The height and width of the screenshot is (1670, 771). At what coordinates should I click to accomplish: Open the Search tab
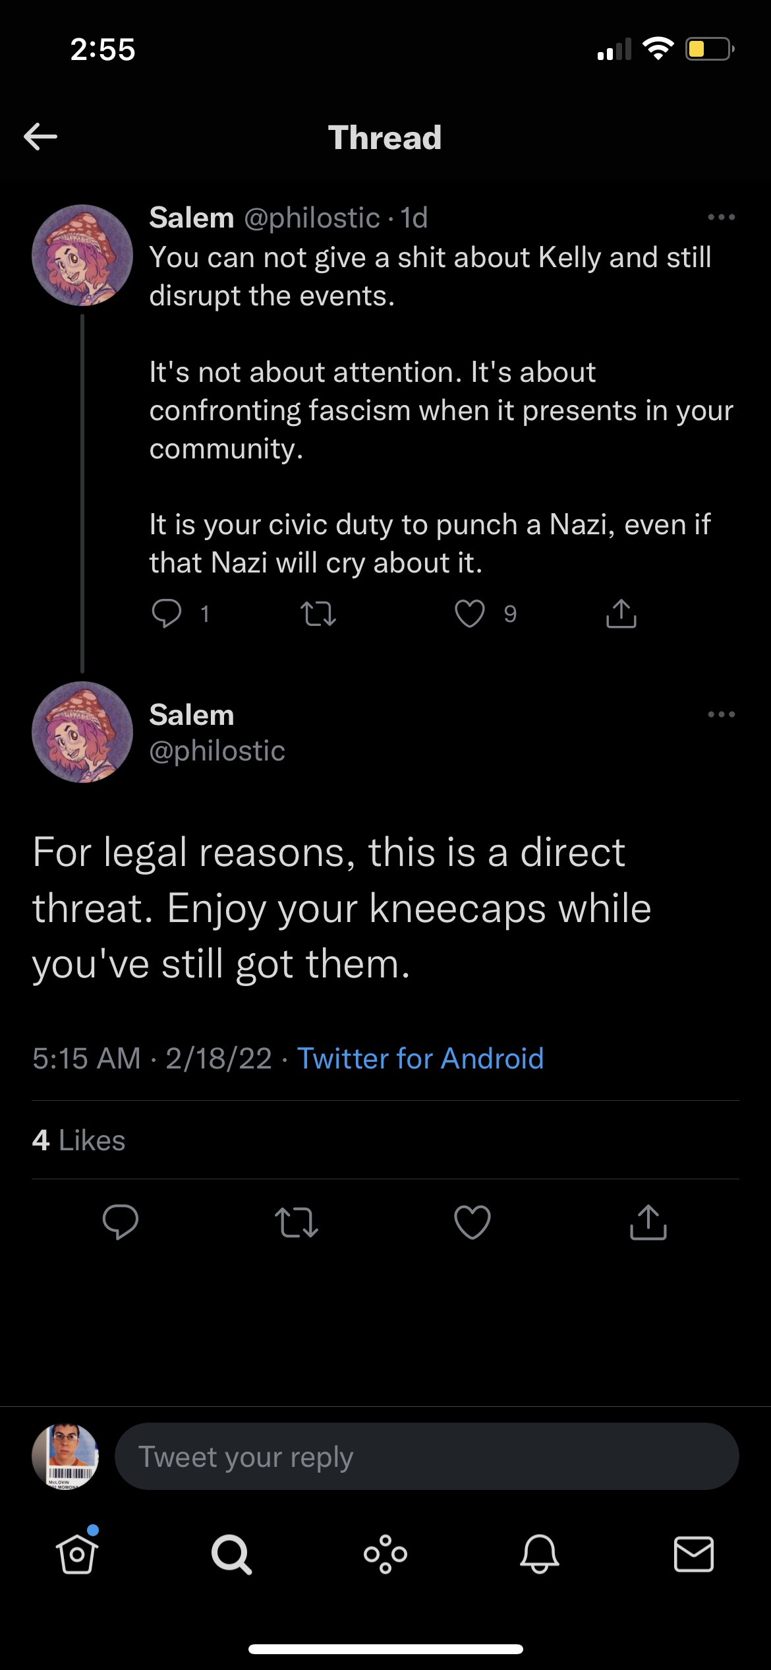pyautogui.click(x=231, y=1555)
